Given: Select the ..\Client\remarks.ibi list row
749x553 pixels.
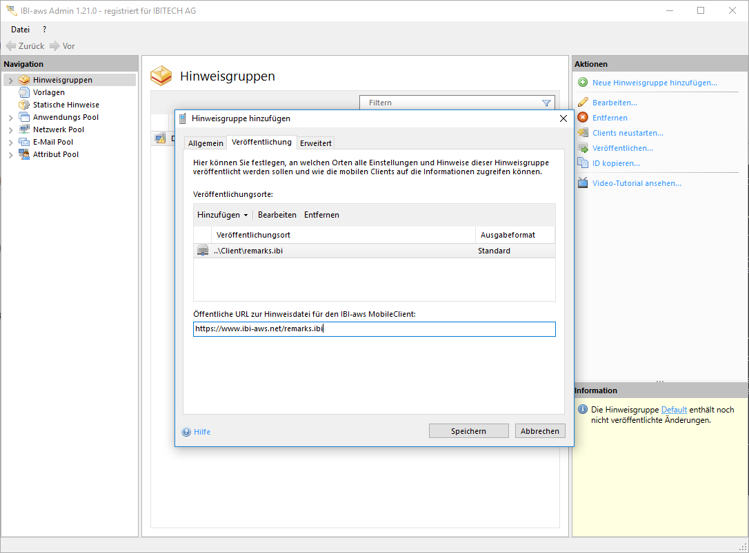Looking at the screenshot, I should pyautogui.click(x=345, y=251).
